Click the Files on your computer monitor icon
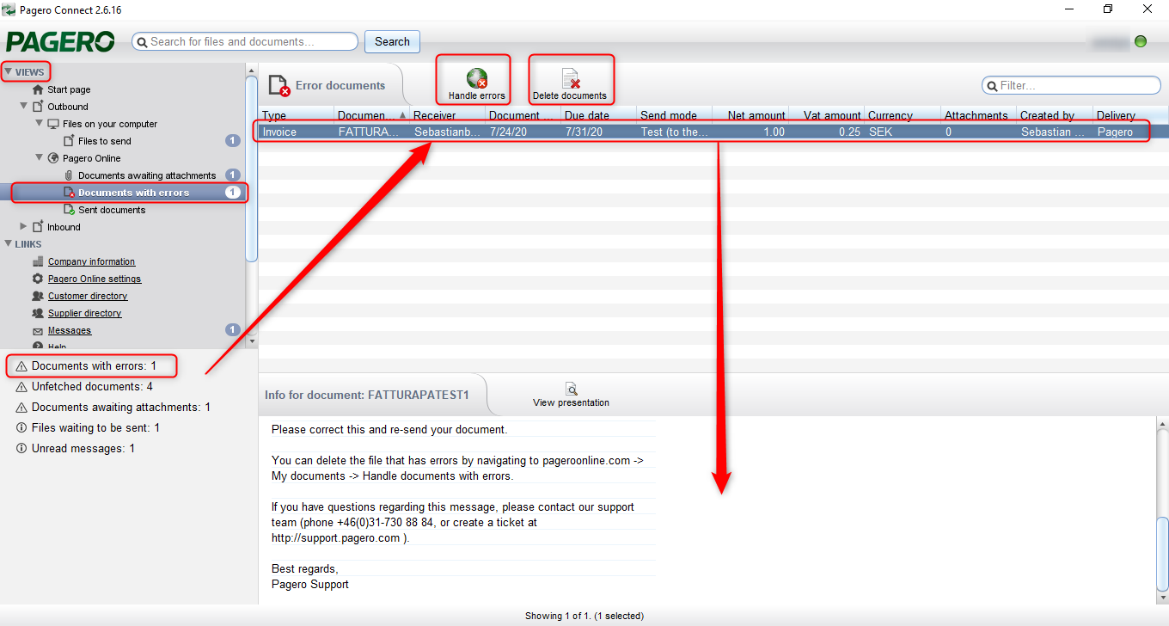The width and height of the screenshot is (1169, 626). (x=53, y=124)
